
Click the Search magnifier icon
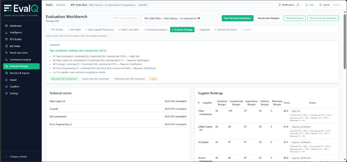tap(321, 5)
